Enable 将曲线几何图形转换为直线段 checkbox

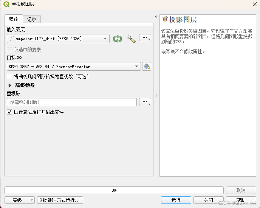9,76
